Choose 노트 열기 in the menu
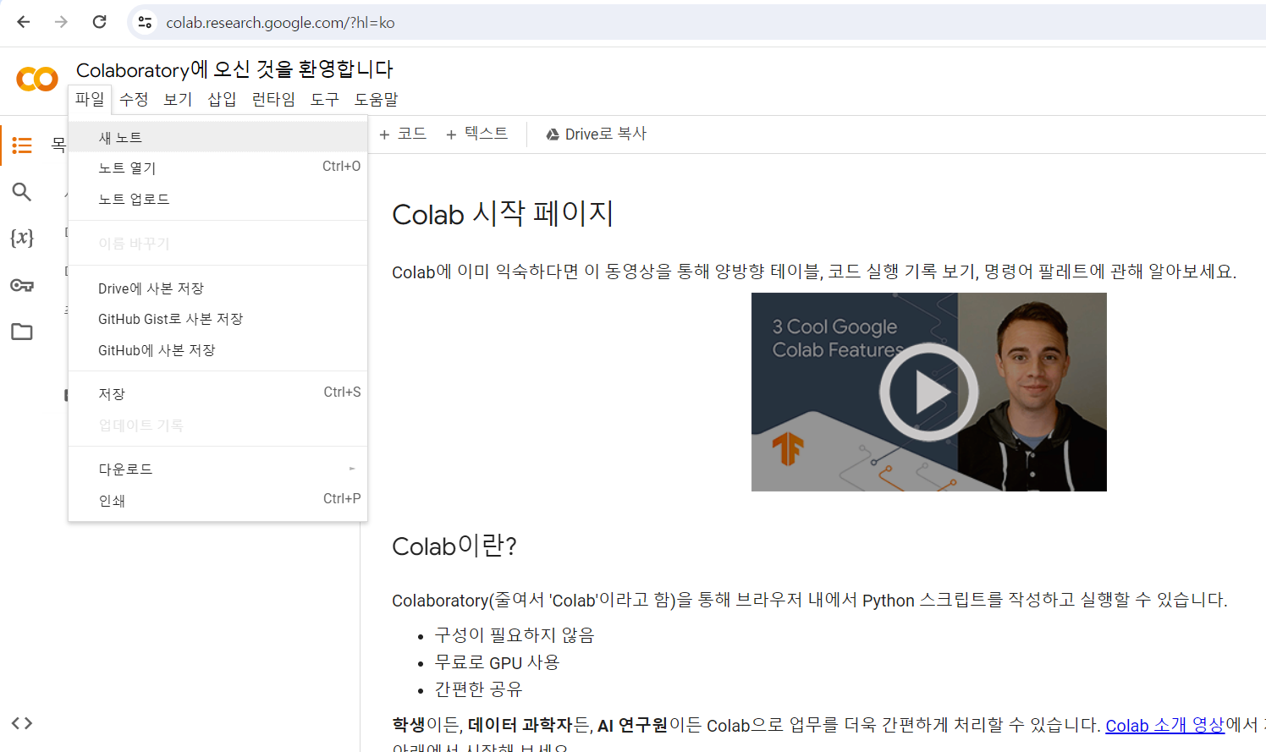1266x752 pixels. point(217,167)
